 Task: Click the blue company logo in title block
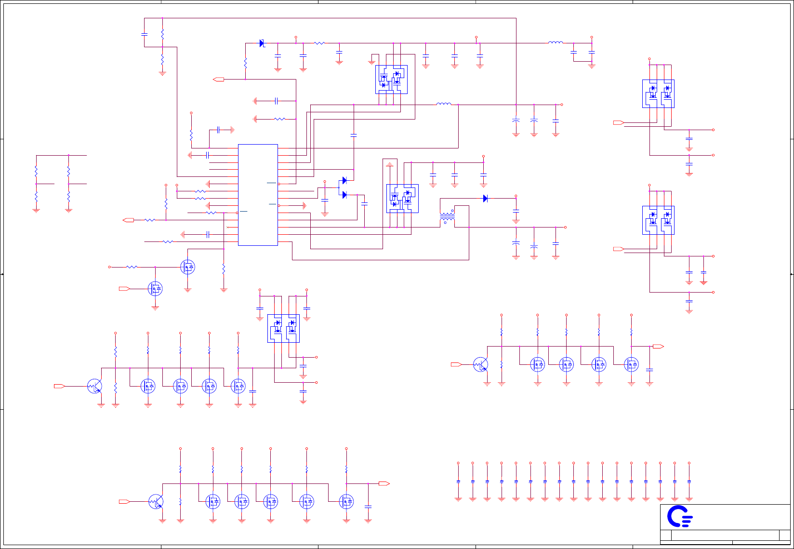(x=680, y=517)
